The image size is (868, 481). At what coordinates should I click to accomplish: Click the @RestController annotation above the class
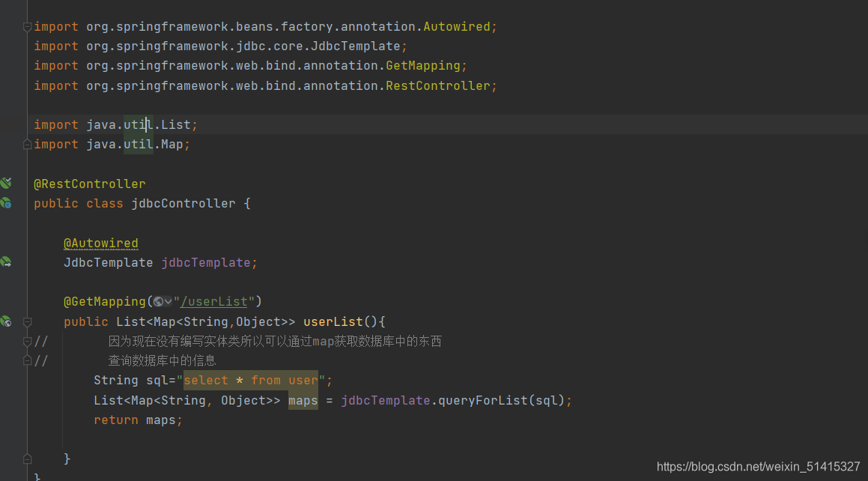click(90, 184)
